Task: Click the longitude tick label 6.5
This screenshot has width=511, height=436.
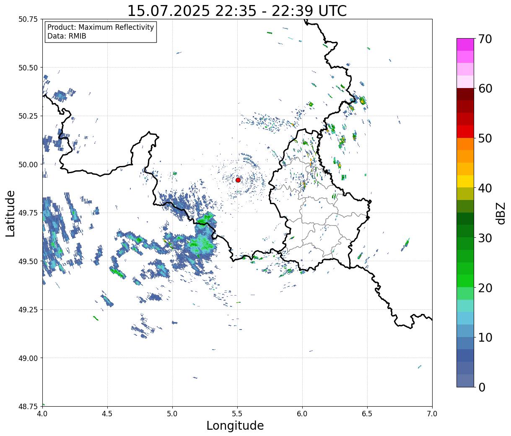Action: tap(367, 414)
